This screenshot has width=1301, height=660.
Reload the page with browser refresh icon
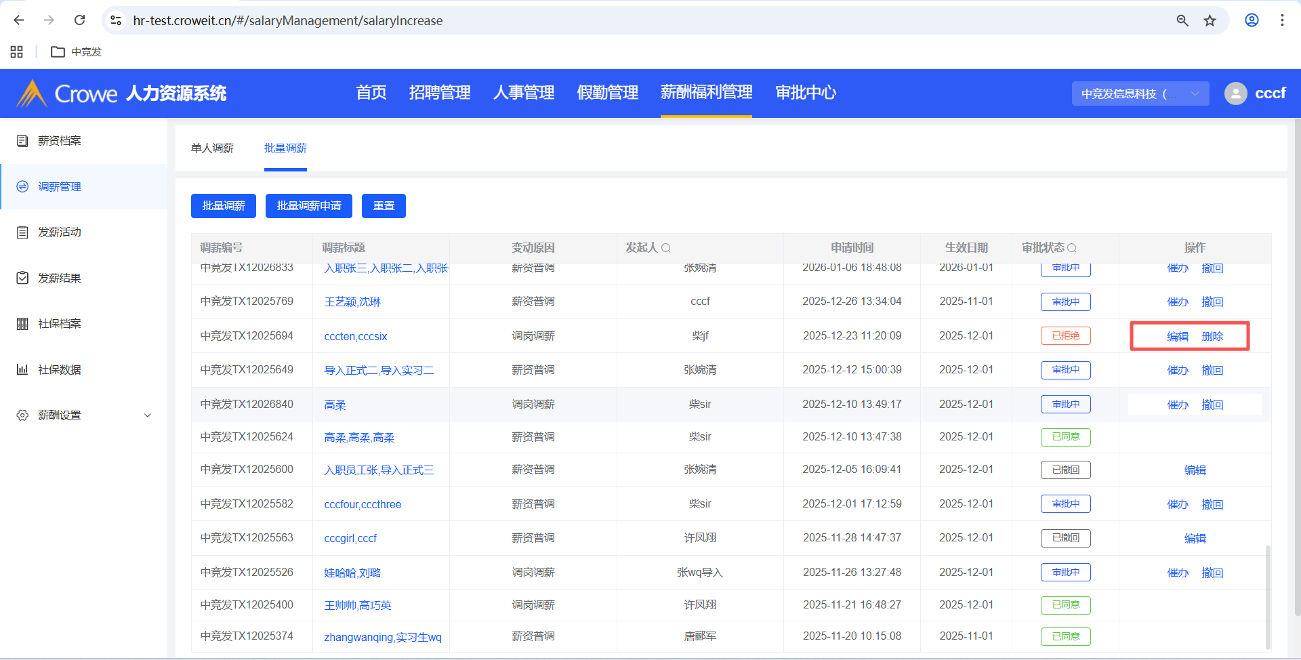point(79,20)
